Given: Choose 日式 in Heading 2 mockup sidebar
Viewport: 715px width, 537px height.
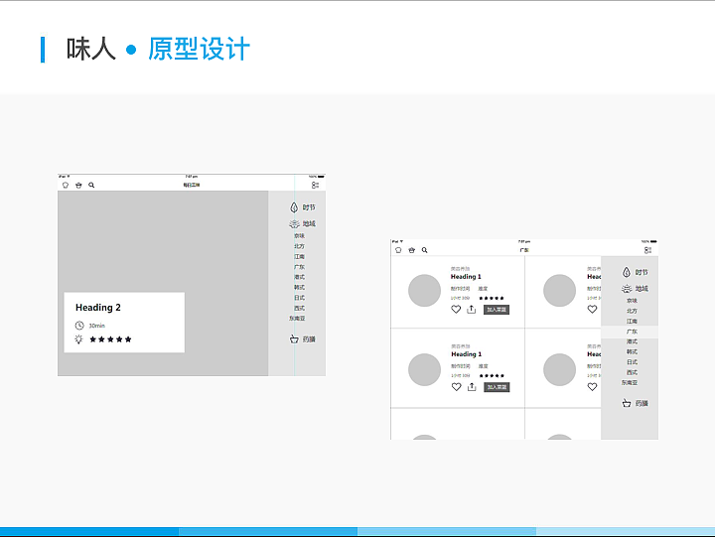Looking at the screenshot, I should [299, 298].
